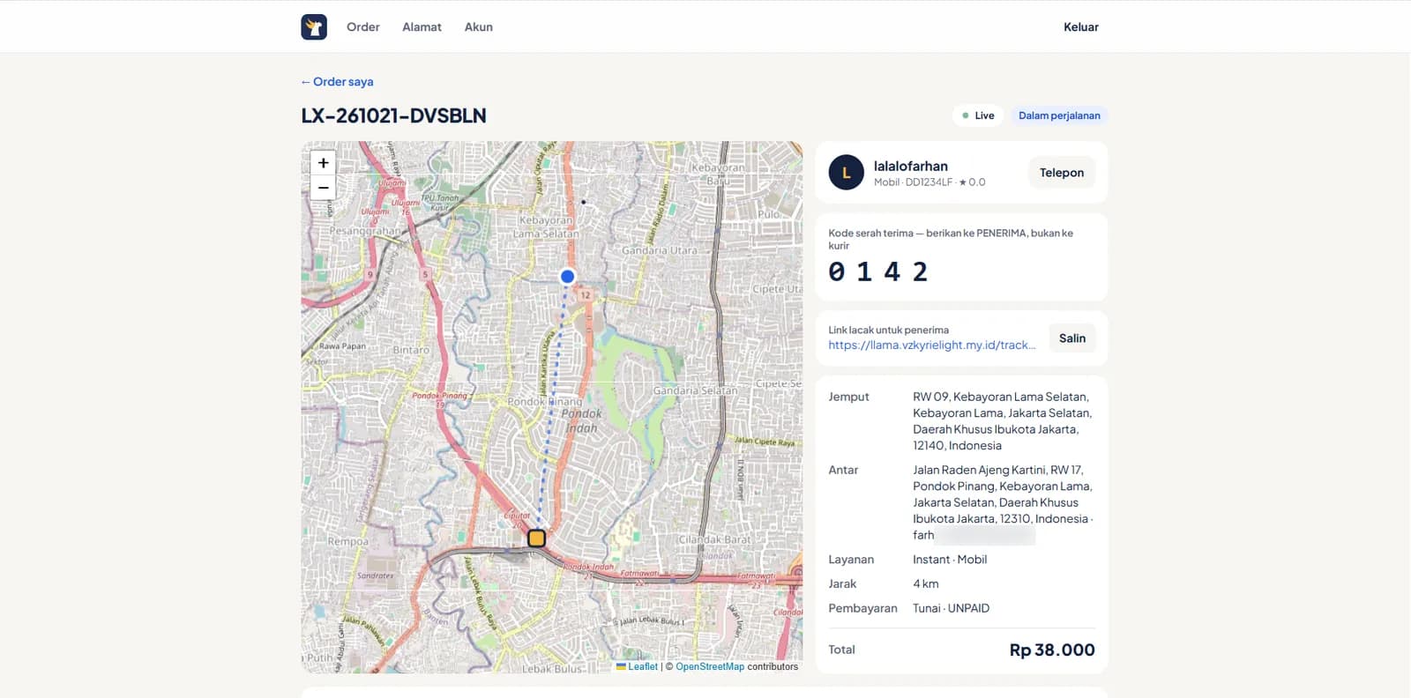Zoom in on the map
The image size is (1411, 698).
point(323,163)
